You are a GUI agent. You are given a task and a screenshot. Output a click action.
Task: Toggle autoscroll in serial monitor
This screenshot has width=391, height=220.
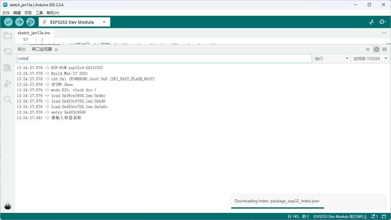pyautogui.click(x=368, y=49)
